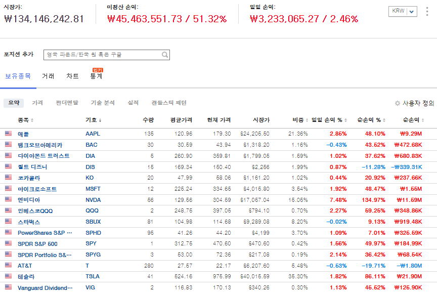Click the US flag in 월트 디즈니 row
The height and width of the screenshot is (296, 437).
point(9,166)
